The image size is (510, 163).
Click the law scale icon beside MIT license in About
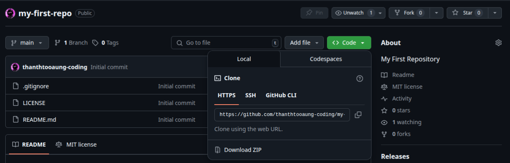click(x=384, y=87)
